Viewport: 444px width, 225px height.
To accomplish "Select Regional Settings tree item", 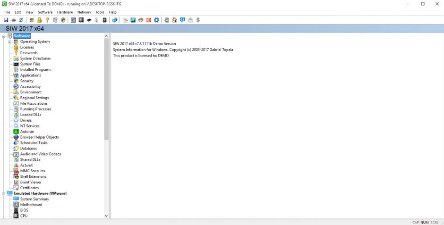I will coord(34,98).
